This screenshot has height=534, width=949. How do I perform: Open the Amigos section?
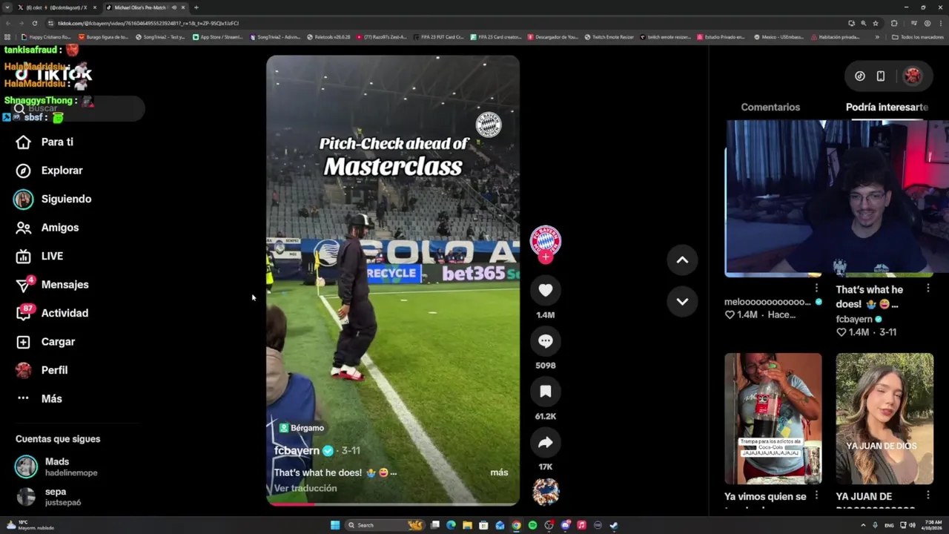tap(48, 228)
